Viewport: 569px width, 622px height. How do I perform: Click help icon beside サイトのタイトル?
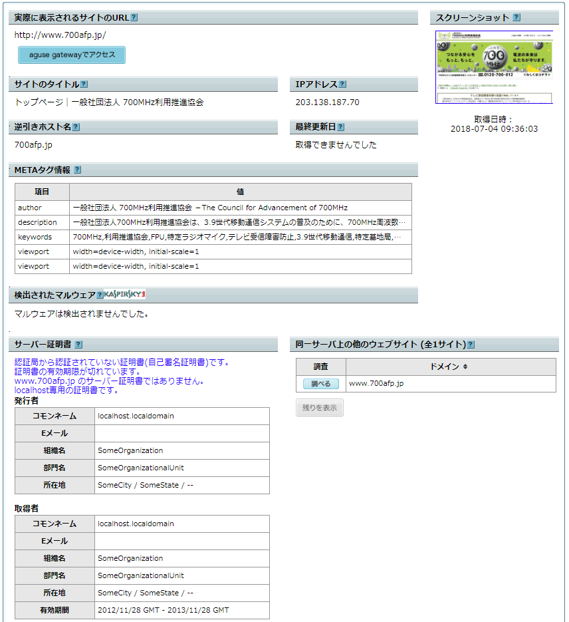[84, 84]
